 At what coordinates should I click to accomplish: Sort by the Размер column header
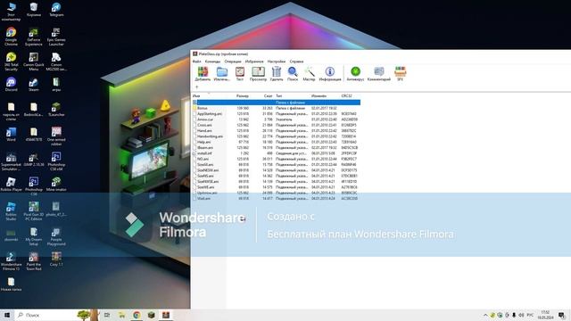tap(243, 95)
